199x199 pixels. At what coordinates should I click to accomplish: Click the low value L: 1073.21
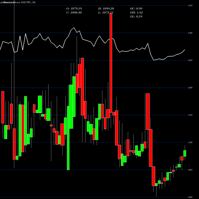coord(106,13)
